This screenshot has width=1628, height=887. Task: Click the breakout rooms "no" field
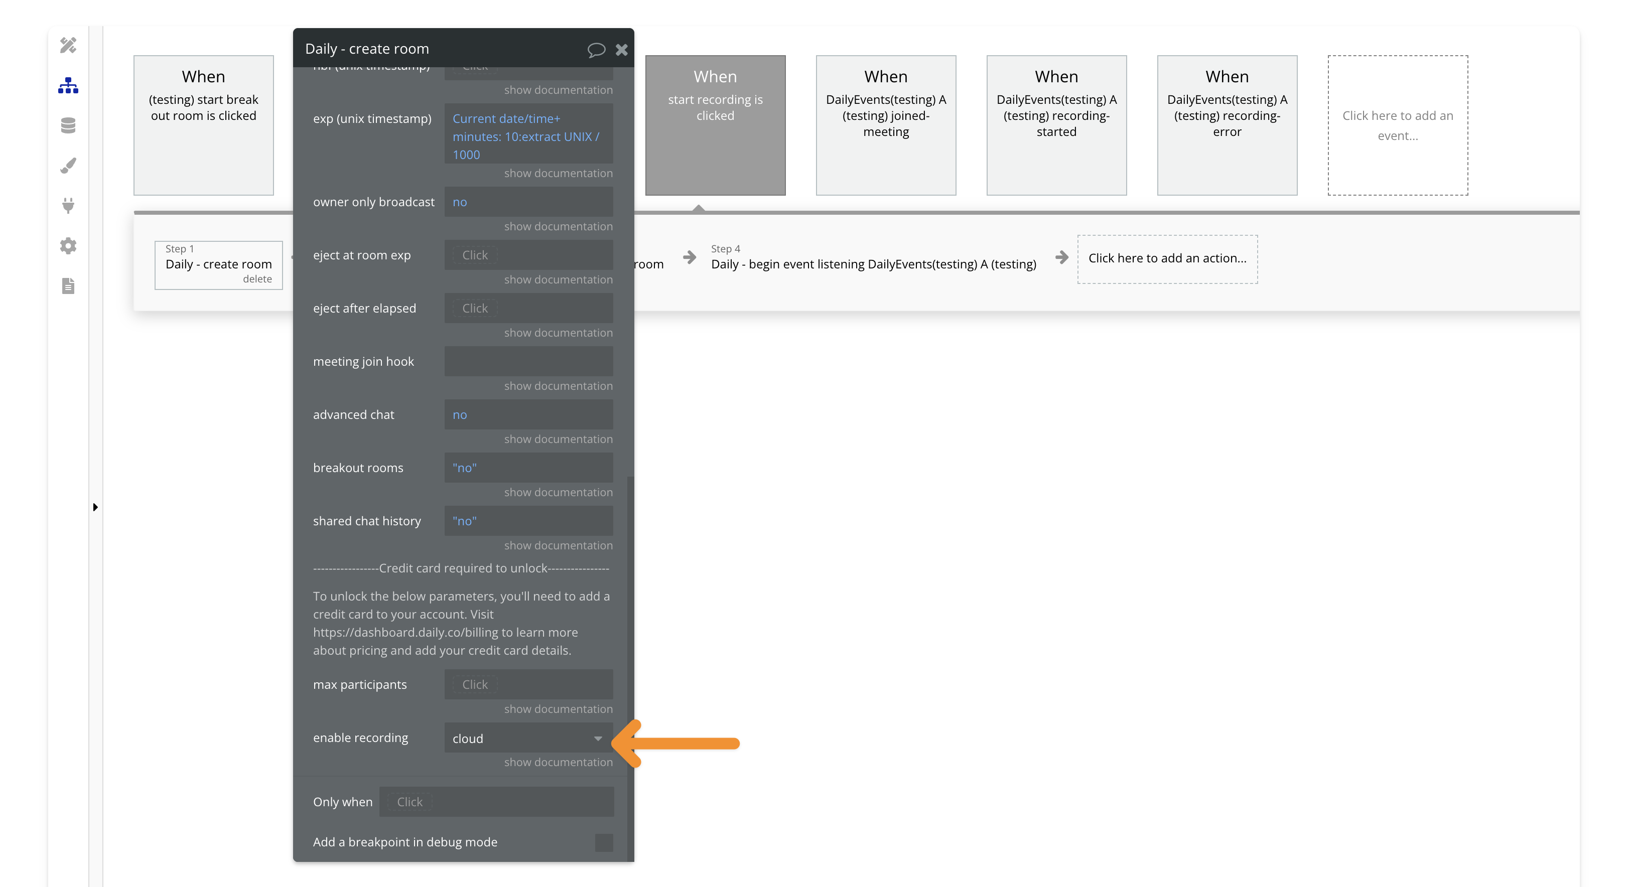pos(528,468)
